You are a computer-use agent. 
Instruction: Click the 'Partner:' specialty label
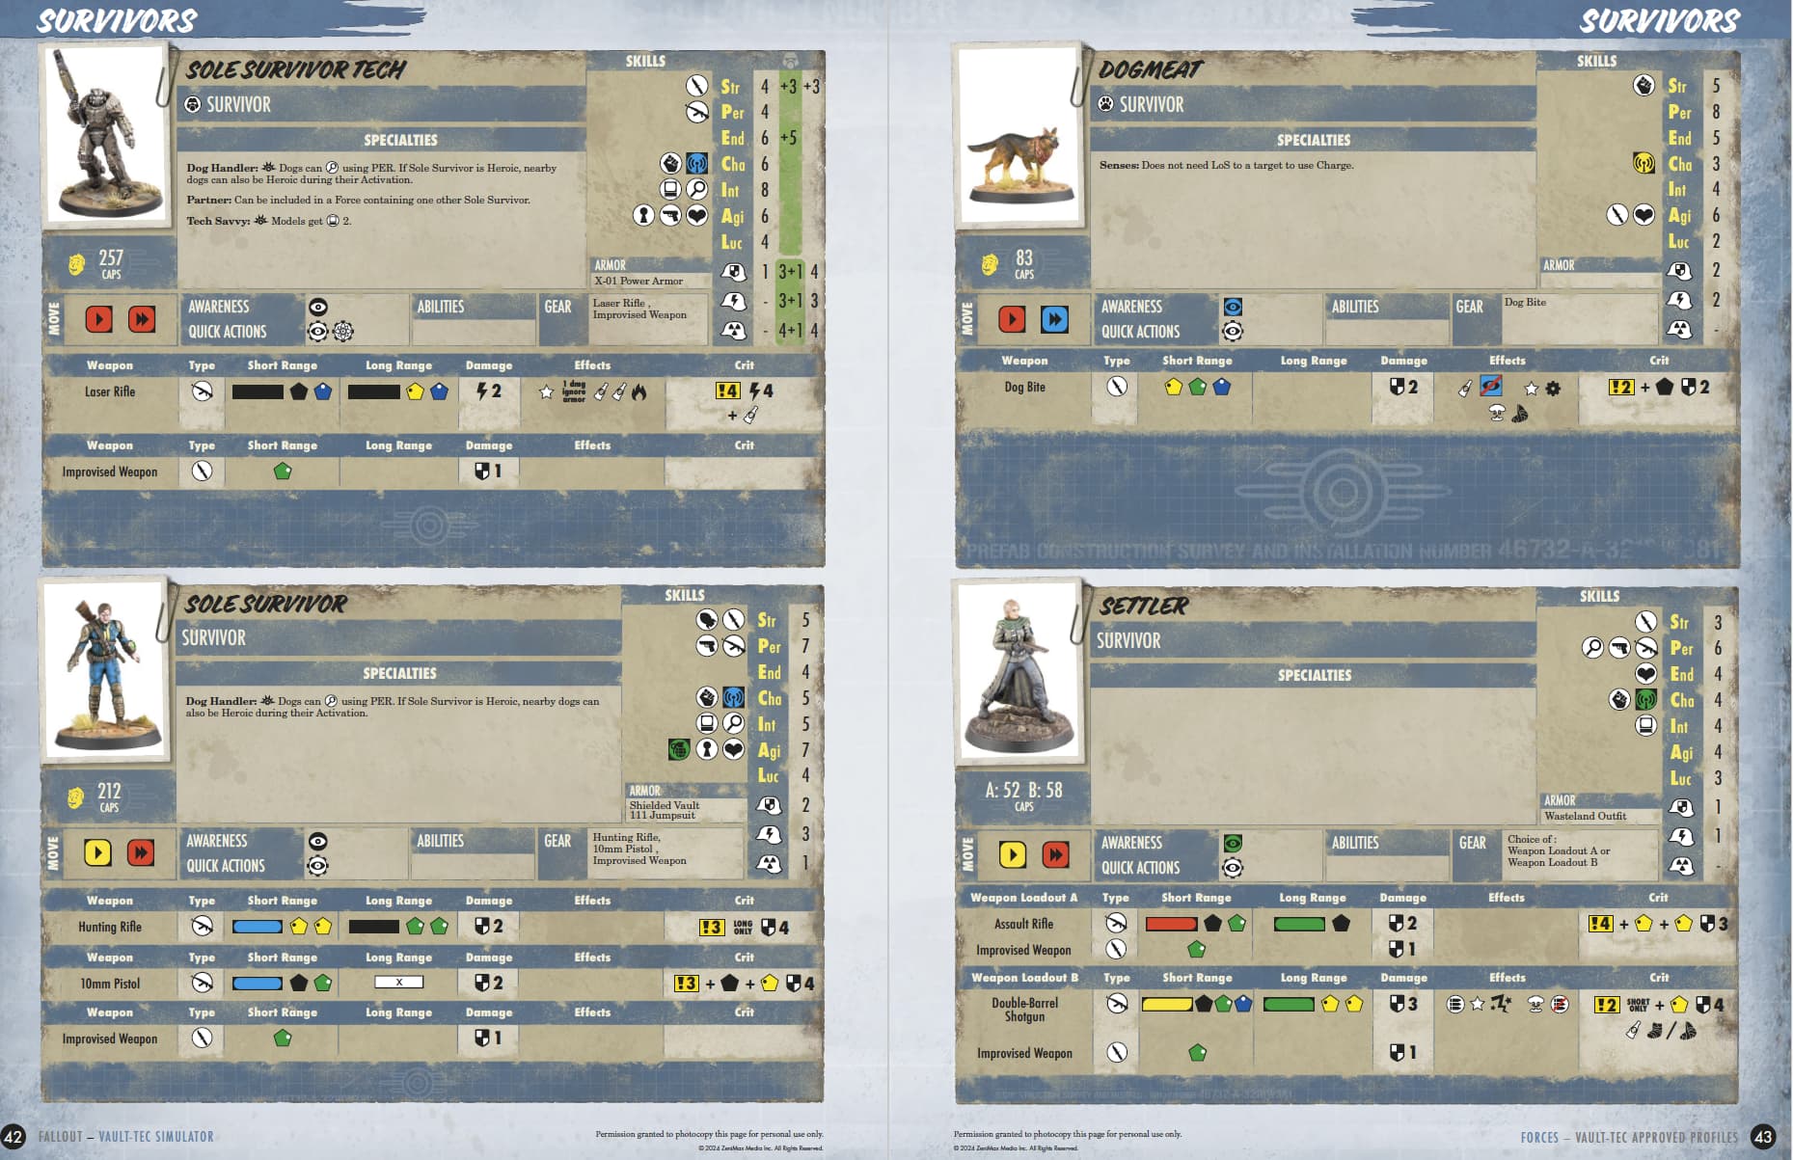[208, 201]
